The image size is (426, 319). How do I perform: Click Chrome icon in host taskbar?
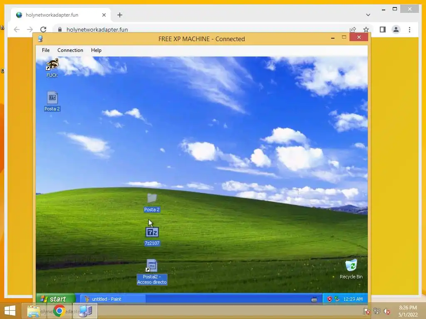pos(59,311)
